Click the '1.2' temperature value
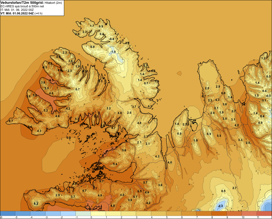Image resolution: width=272 pixels, height=219 pixels. point(264,58)
